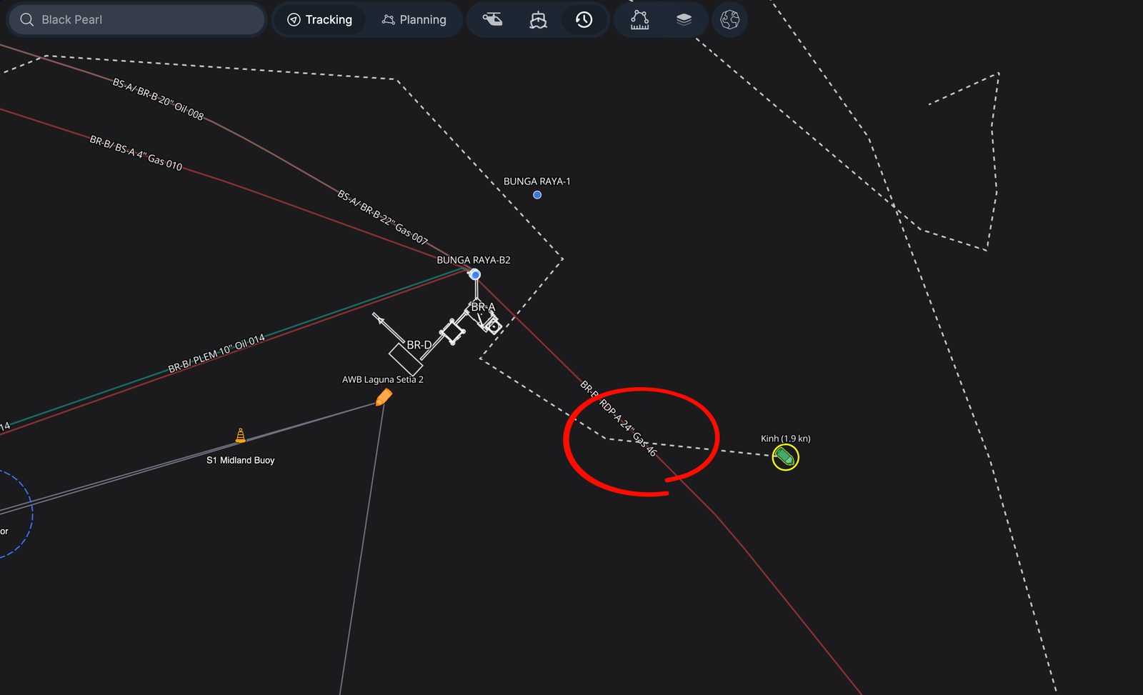Toggle the helicopter filter icon
1143x695 pixels.
tap(492, 19)
